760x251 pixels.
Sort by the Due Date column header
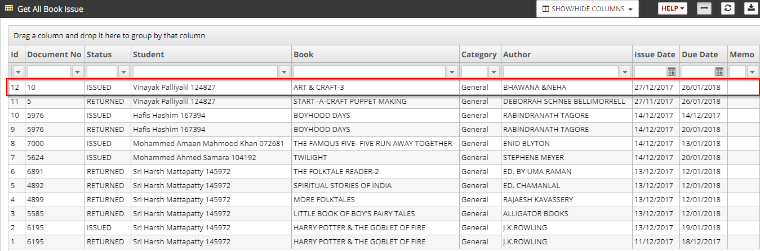(x=703, y=54)
